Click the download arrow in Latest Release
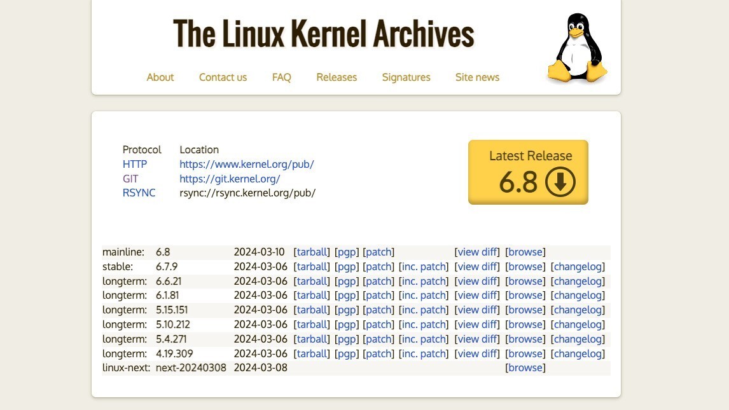This screenshot has width=729, height=410. tap(559, 182)
